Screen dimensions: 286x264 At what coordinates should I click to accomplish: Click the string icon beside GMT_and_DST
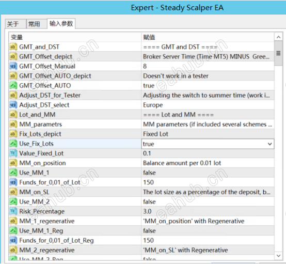click(x=13, y=47)
